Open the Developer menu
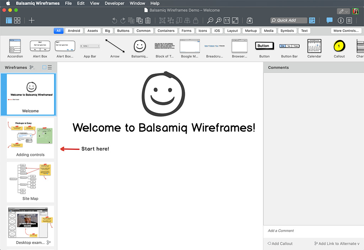 tap(114, 3)
